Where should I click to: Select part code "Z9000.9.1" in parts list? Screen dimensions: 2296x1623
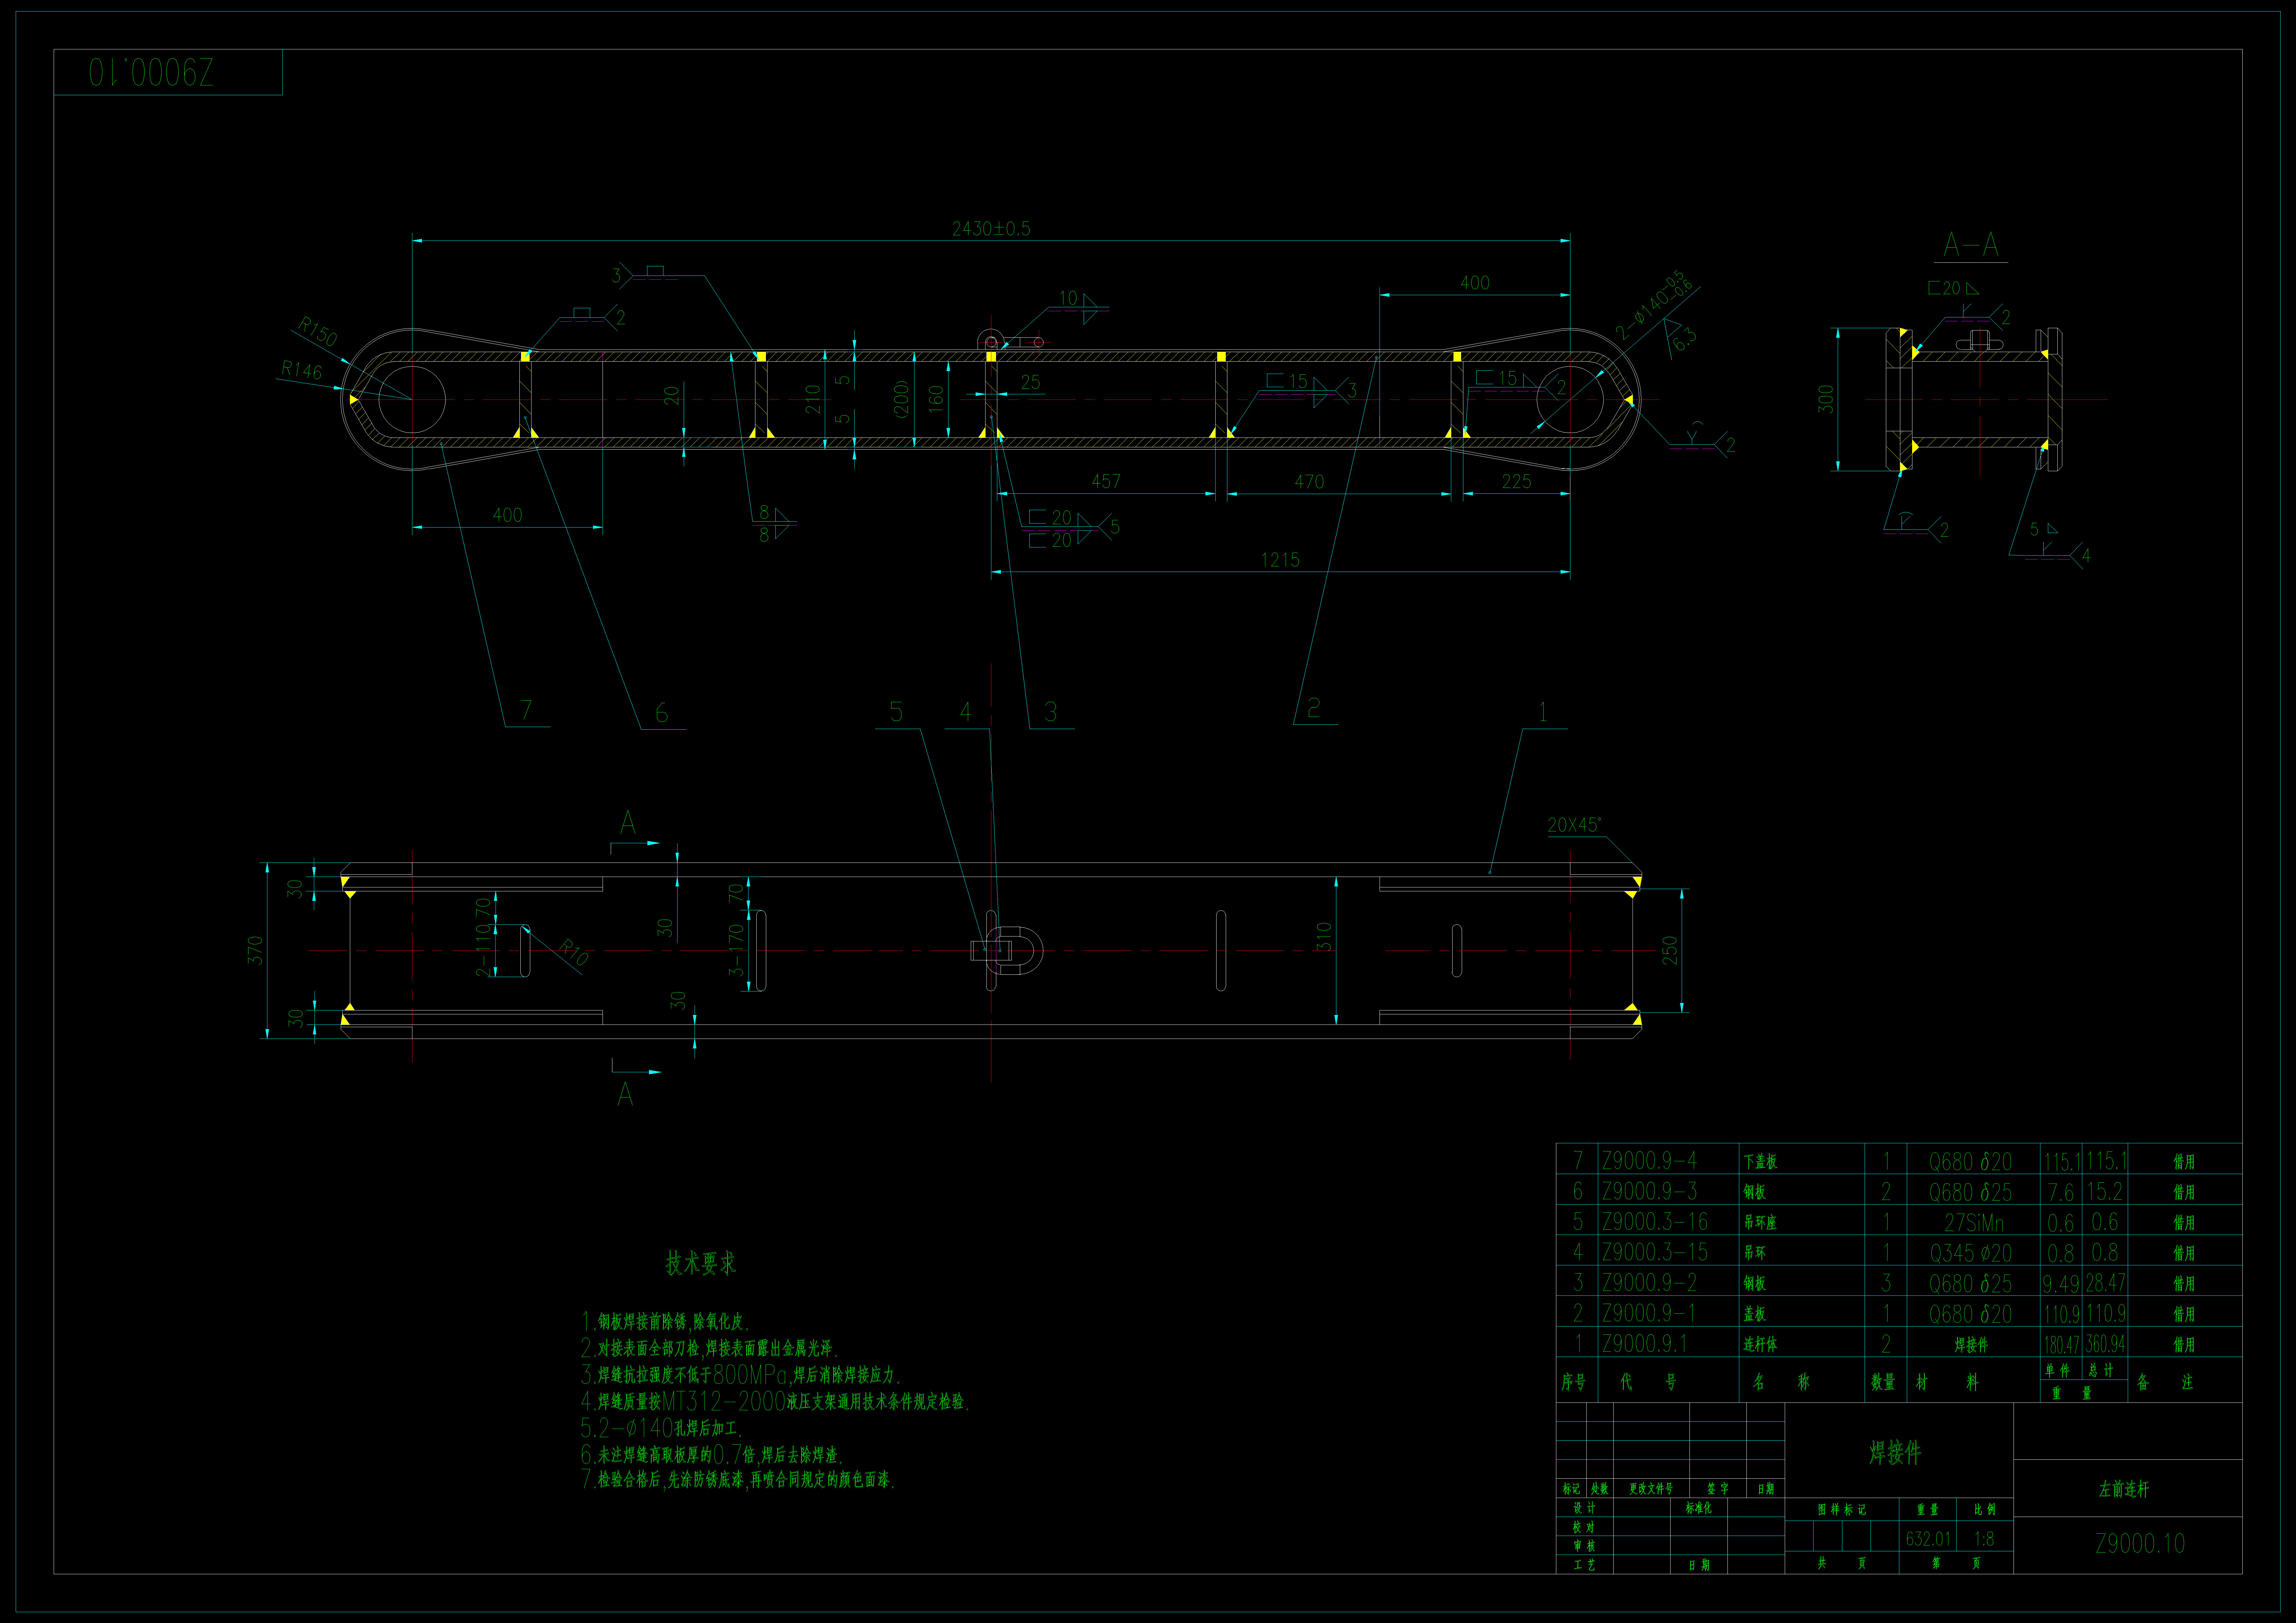click(1645, 1344)
